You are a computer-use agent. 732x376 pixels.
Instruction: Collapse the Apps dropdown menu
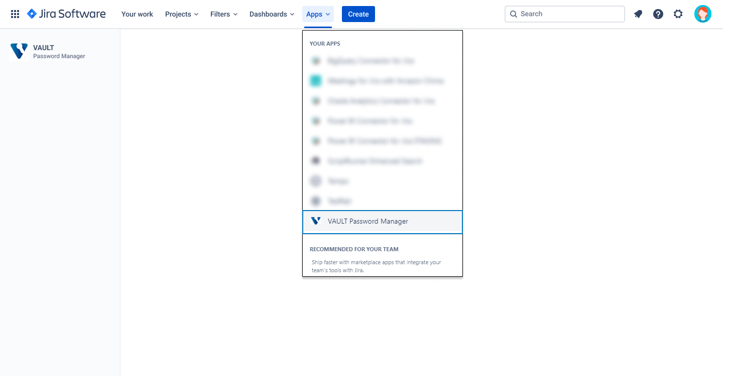coord(318,14)
